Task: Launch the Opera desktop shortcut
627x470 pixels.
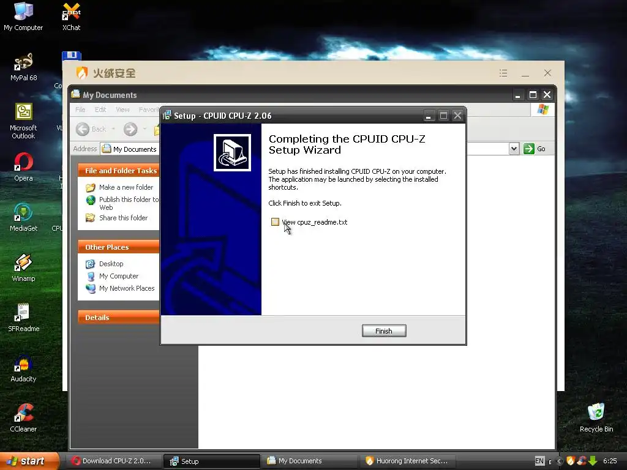Action: (23, 167)
